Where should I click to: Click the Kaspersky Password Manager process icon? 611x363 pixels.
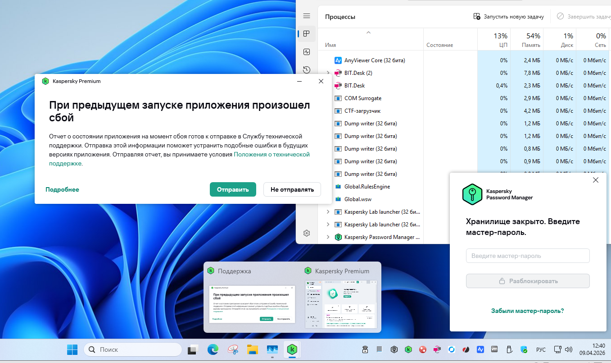[338, 237]
